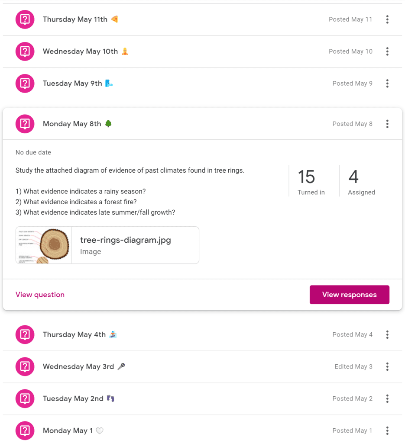Click the 15 Turned in count
The width and height of the screenshot is (405, 443).
pos(311,180)
